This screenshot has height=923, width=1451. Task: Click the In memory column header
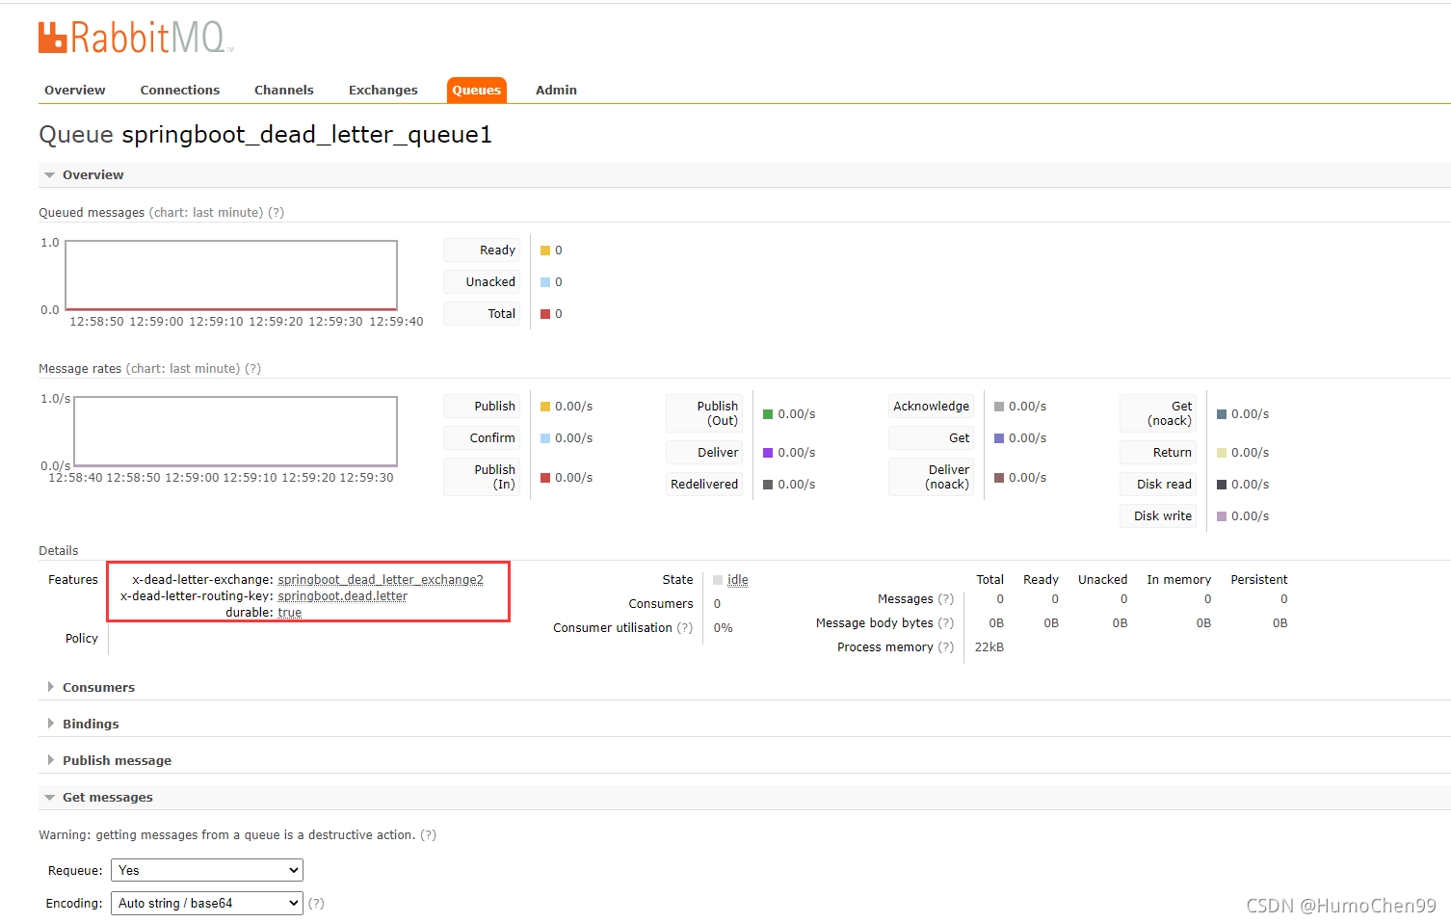point(1179,579)
